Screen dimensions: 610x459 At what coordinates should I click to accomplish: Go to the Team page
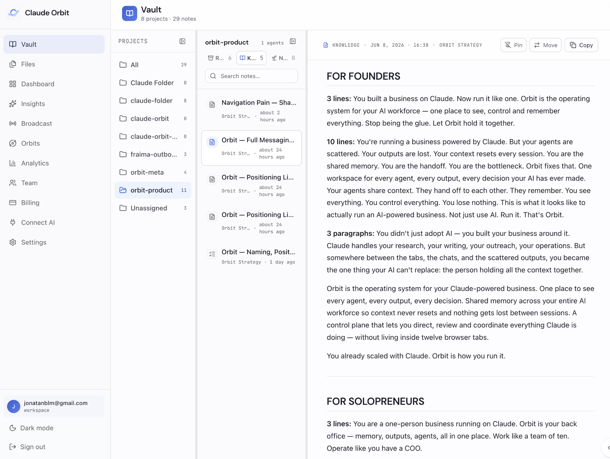click(x=54, y=183)
